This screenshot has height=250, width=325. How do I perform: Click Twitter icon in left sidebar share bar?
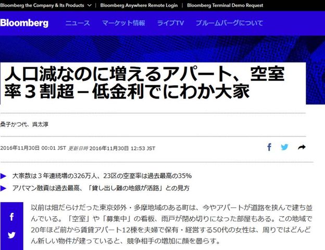pos(11,235)
